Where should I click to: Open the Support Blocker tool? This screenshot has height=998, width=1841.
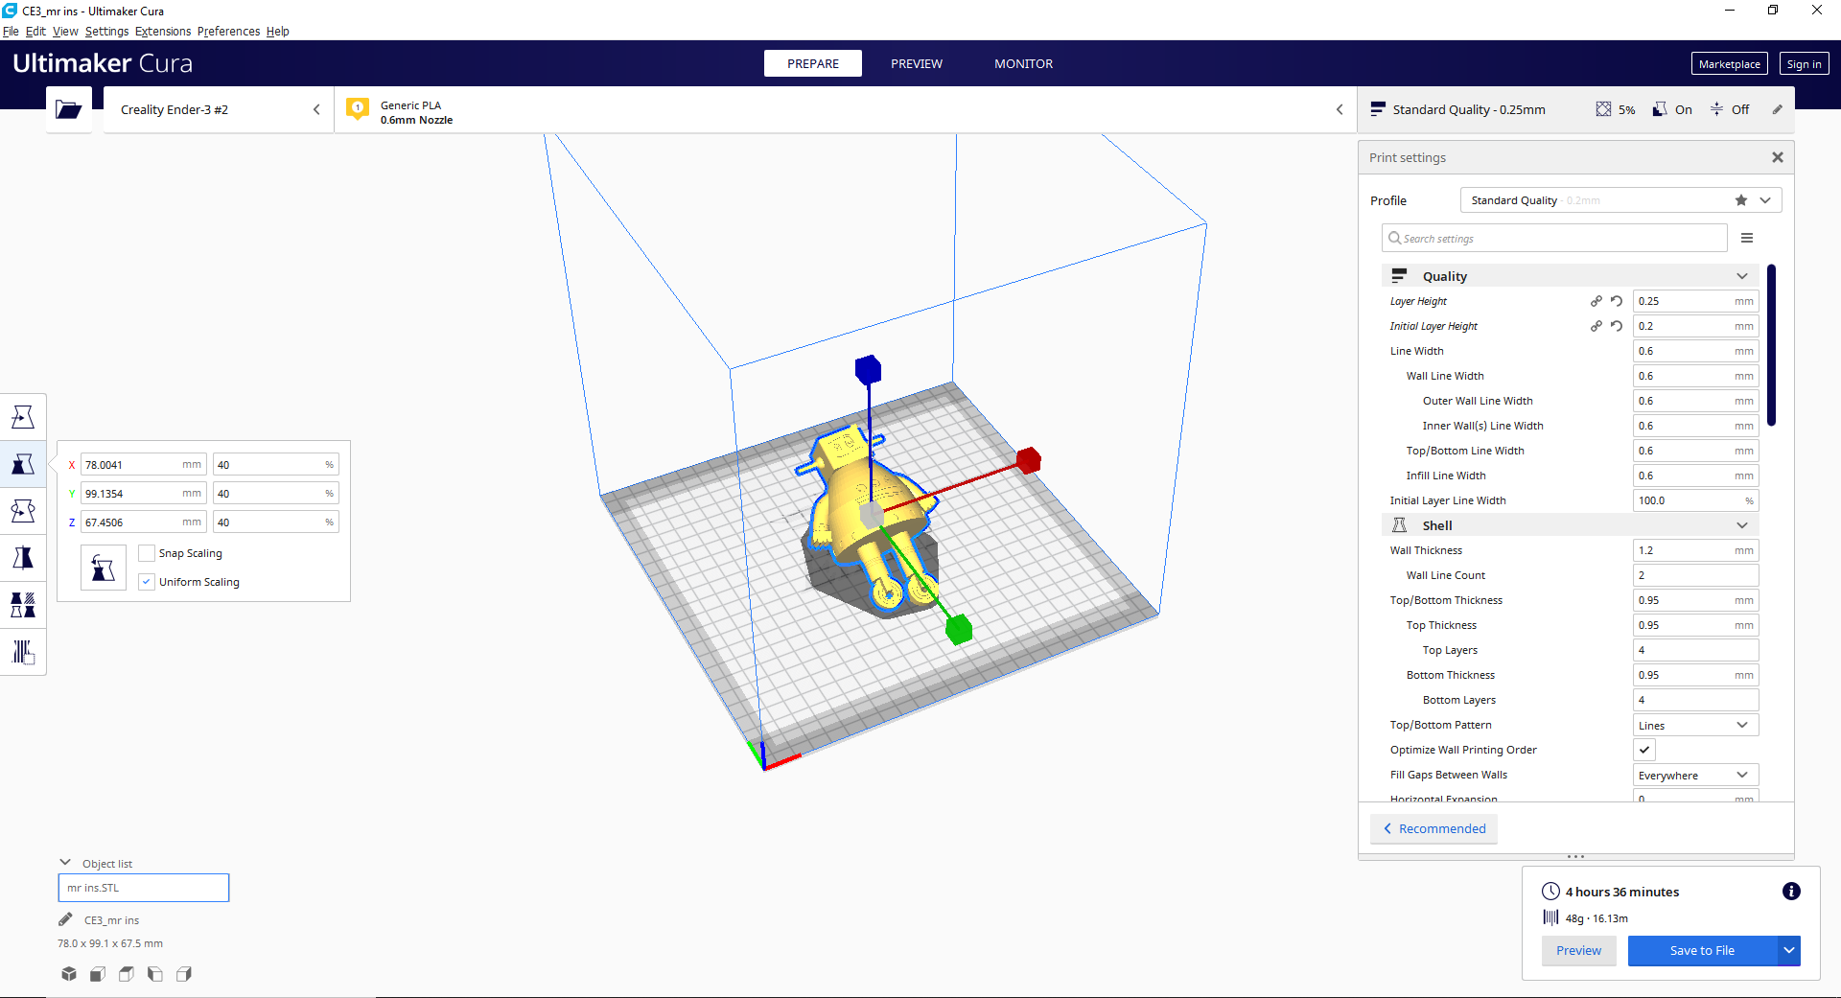click(x=23, y=652)
